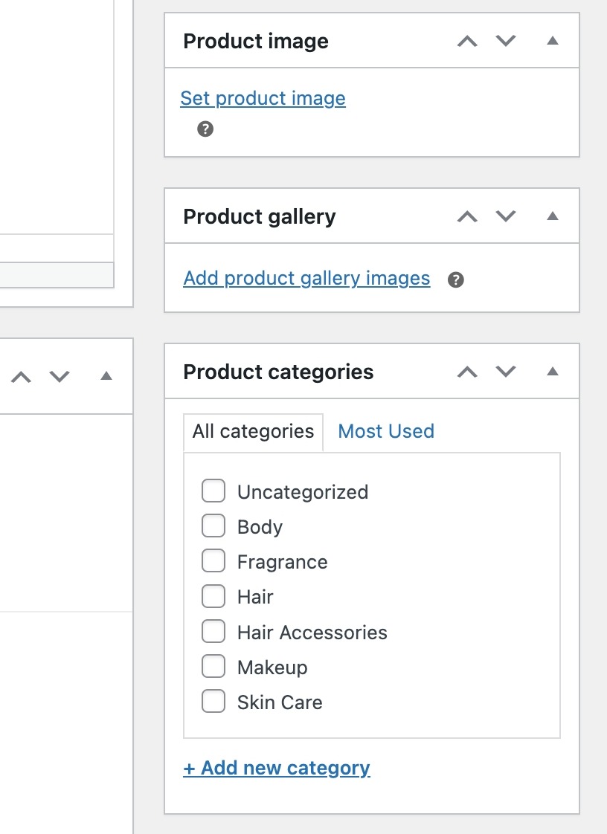
Task: Click help icon under Set product image
Action: point(205,129)
